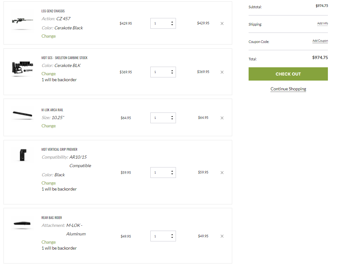338x267 pixels.
Task: Focus quantity field for M-LOK Arca Rail
Action: coord(163,118)
